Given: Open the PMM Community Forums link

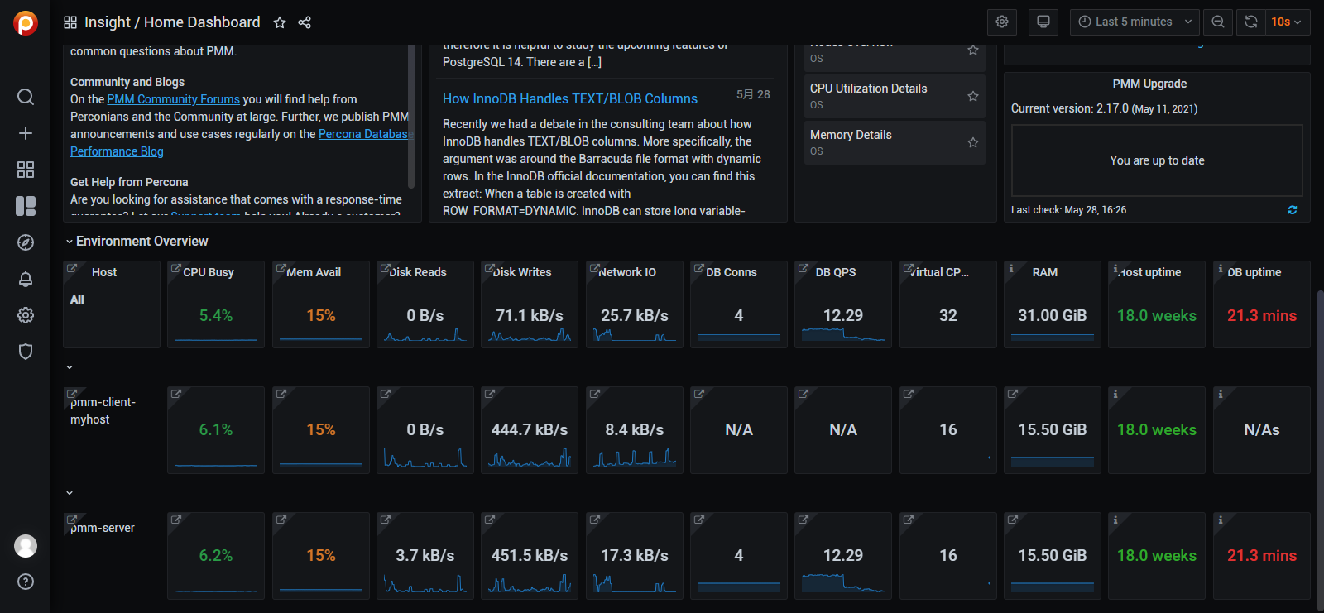Looking at the screenshot, I should 173,99.
